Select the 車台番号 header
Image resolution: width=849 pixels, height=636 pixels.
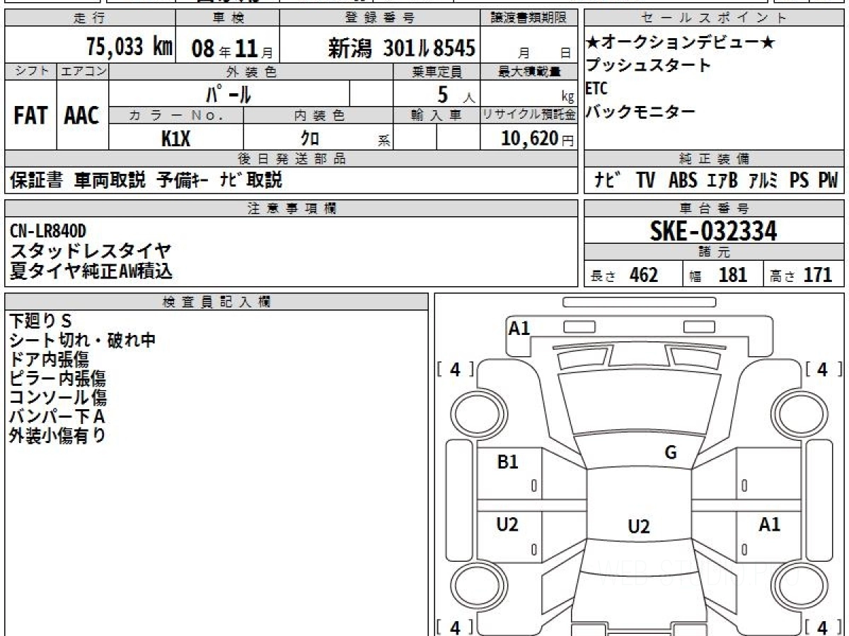(x=714, y=208)
